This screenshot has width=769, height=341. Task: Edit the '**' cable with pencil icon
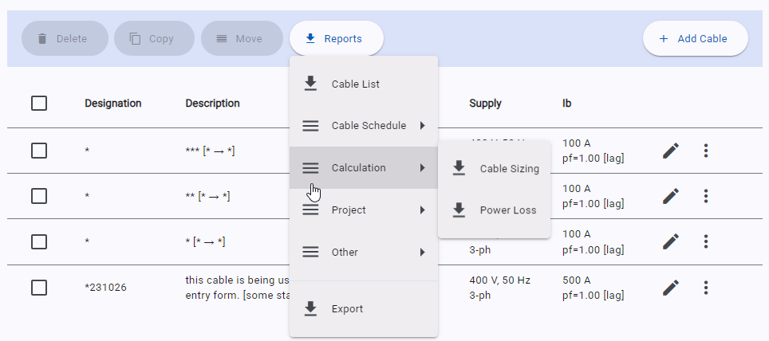coord(671,196)
